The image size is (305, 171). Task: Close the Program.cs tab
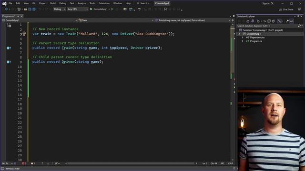[21, 16]
